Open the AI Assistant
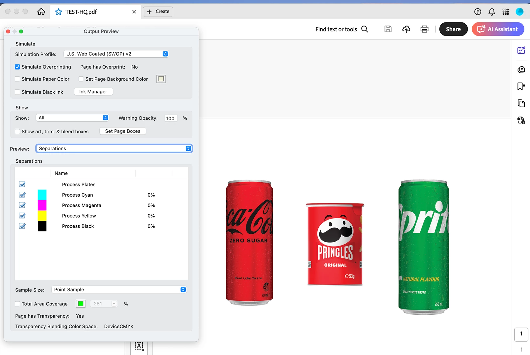 point(498,29)
